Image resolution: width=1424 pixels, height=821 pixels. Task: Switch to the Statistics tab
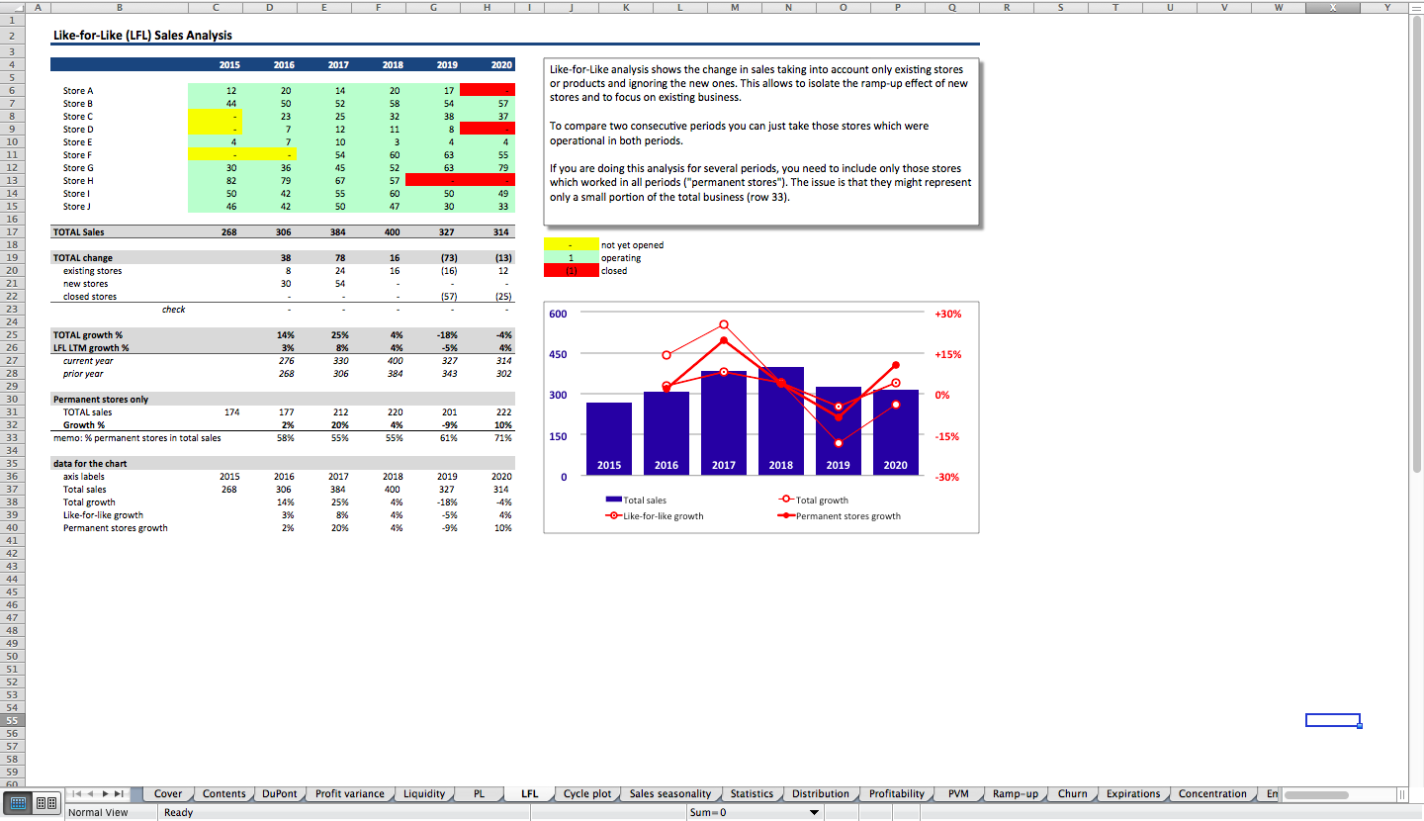753,794
